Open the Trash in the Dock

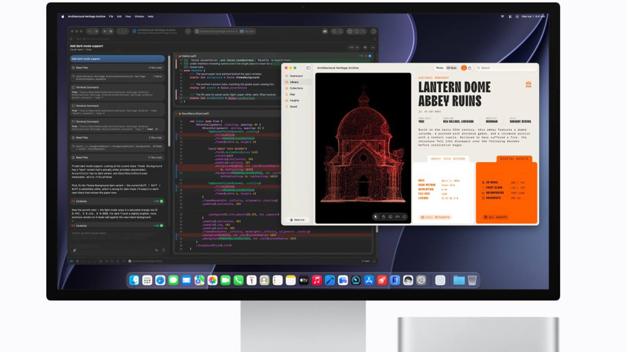pyautogui.click(x=472, y=280)
